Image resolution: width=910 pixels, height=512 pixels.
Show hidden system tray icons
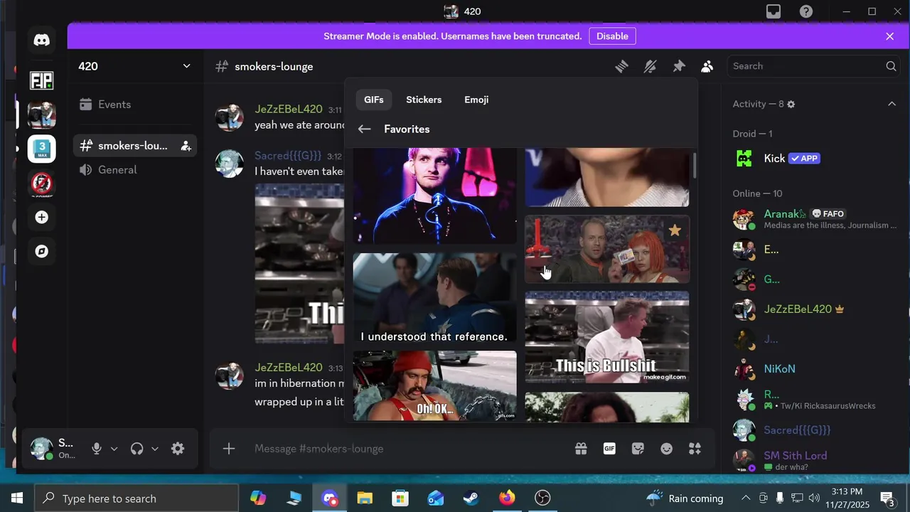coord(745,498)
